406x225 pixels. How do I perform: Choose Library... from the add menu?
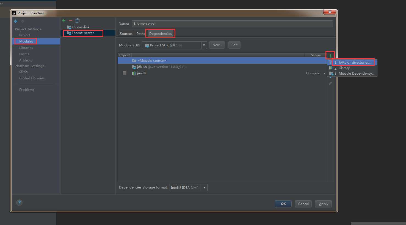352,68
